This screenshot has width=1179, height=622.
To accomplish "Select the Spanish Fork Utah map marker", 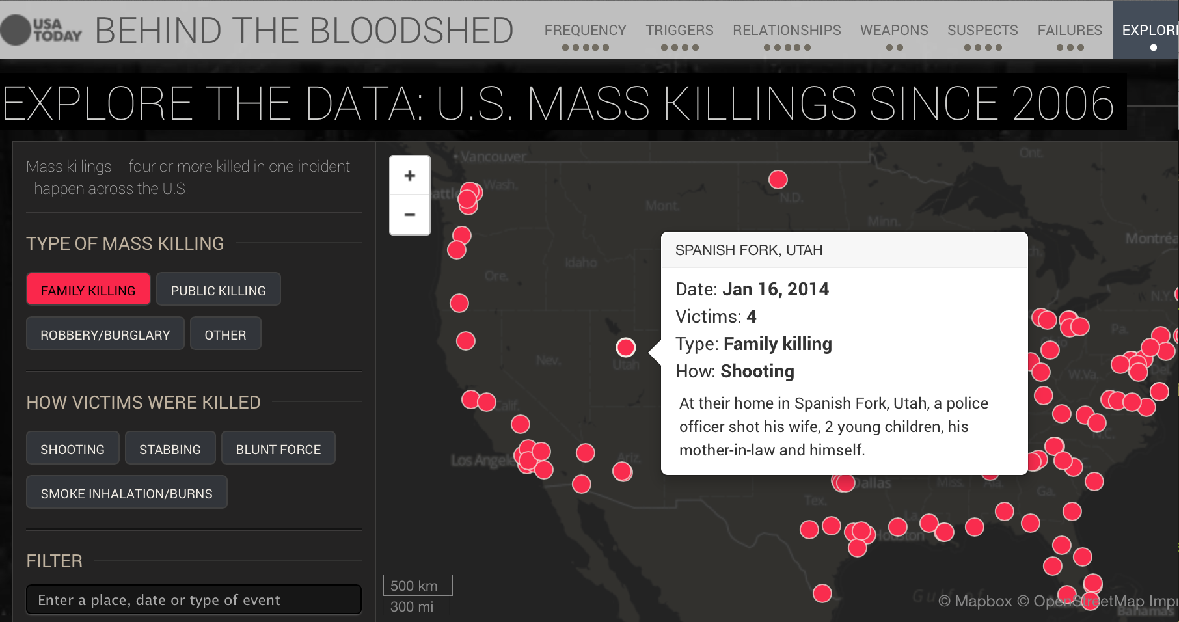I will click(626, 347).
